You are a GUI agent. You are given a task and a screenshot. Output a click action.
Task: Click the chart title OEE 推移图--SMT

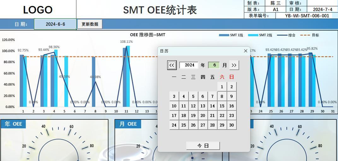coord(148,35)
